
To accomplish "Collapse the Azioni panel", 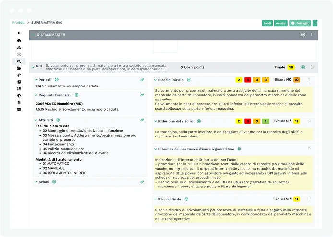I will [x=36, y=182].
